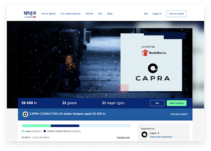Show the question mark help beside Capra
The image size is (211, 151).
pos(158,133)
